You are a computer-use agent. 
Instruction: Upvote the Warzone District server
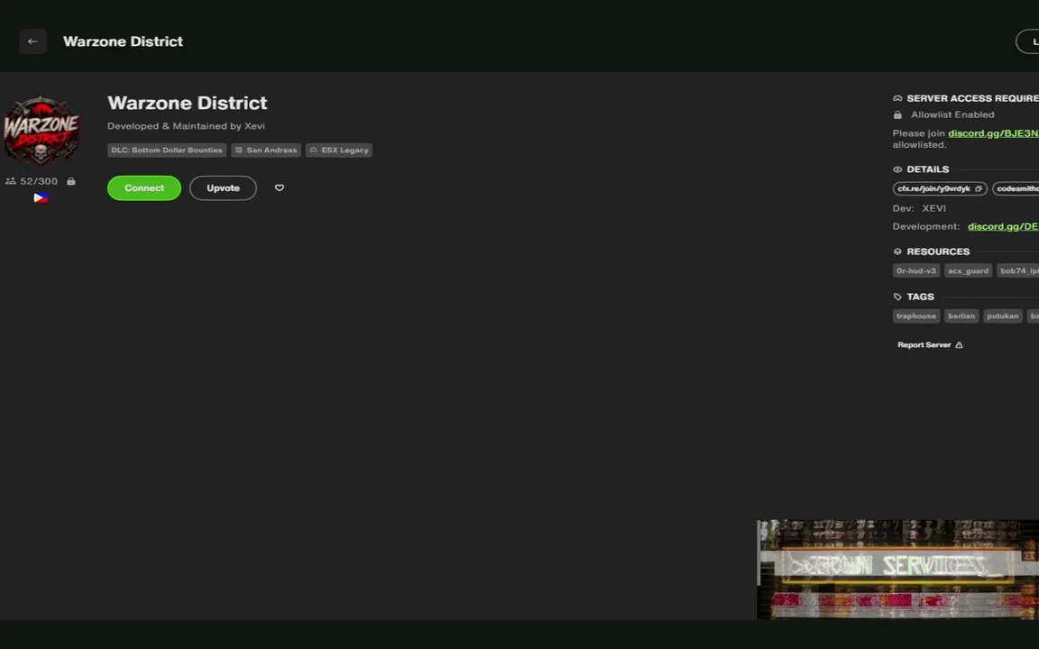click(223, 188)
